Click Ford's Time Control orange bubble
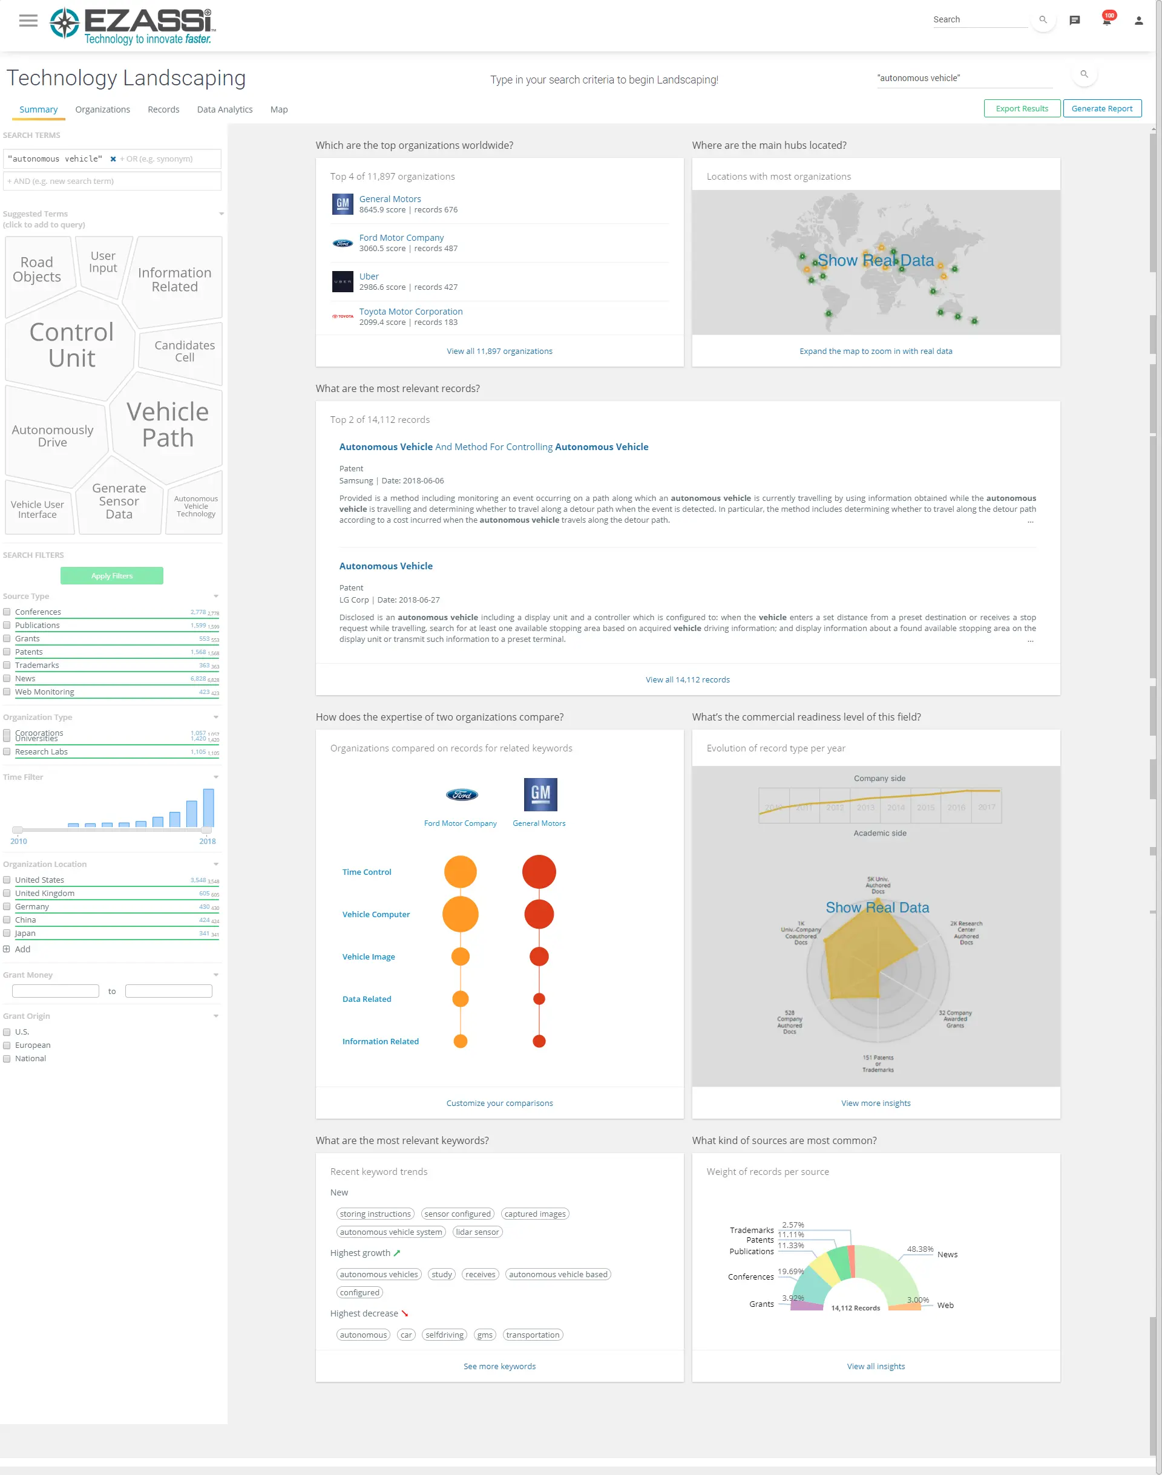This screenshot has width=1162, height=1475. pyautogui.click(x=461, y=872)
